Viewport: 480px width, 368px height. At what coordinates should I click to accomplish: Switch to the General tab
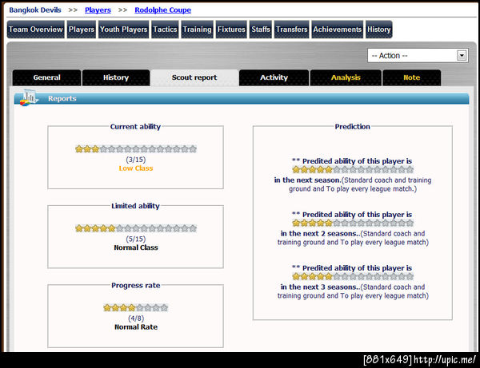pos(47,77)
